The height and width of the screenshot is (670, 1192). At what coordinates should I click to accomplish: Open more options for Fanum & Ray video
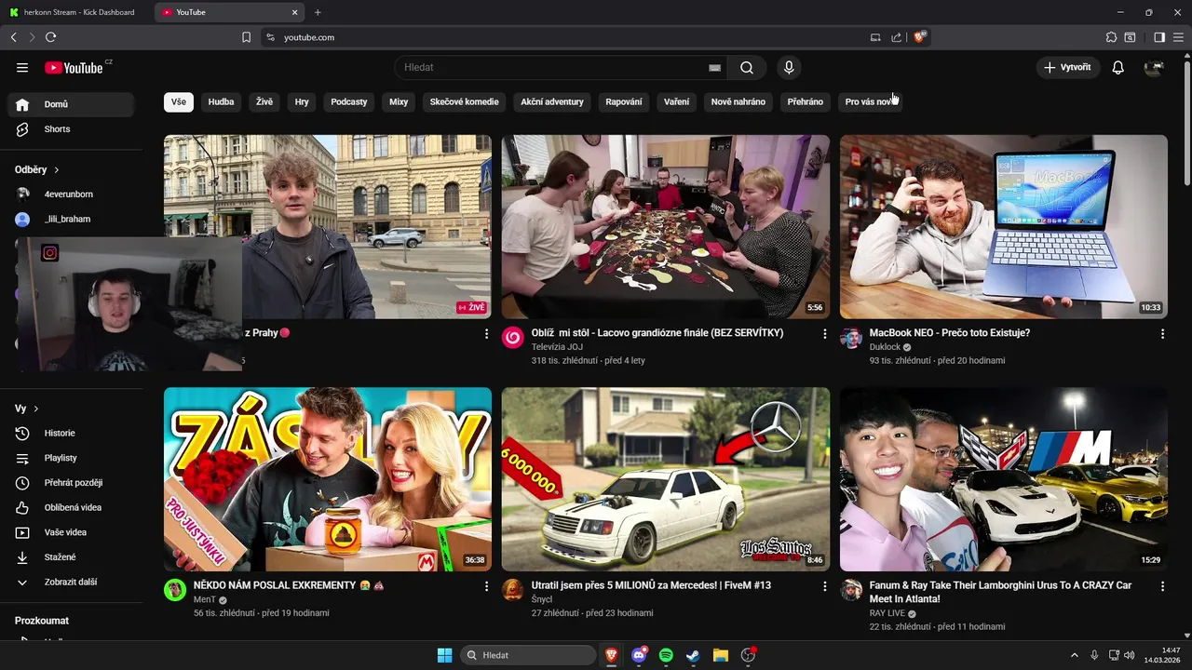click(1162, 586)
